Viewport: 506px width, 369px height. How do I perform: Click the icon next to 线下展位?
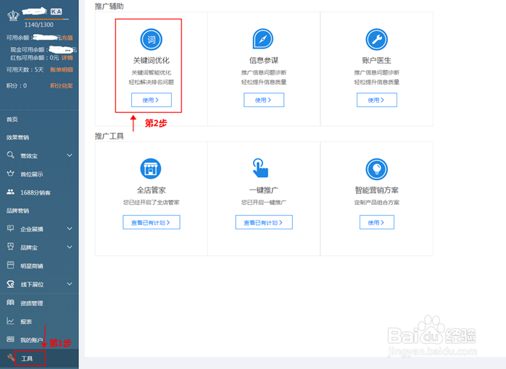11,284
